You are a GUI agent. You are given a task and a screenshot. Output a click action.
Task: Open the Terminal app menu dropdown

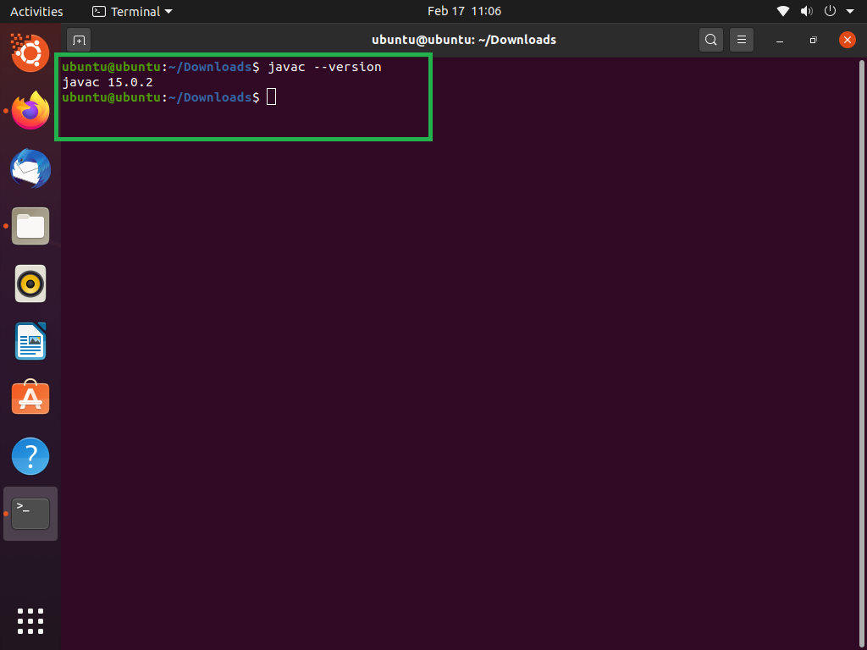pyautogui.click(x=133, y=12)
